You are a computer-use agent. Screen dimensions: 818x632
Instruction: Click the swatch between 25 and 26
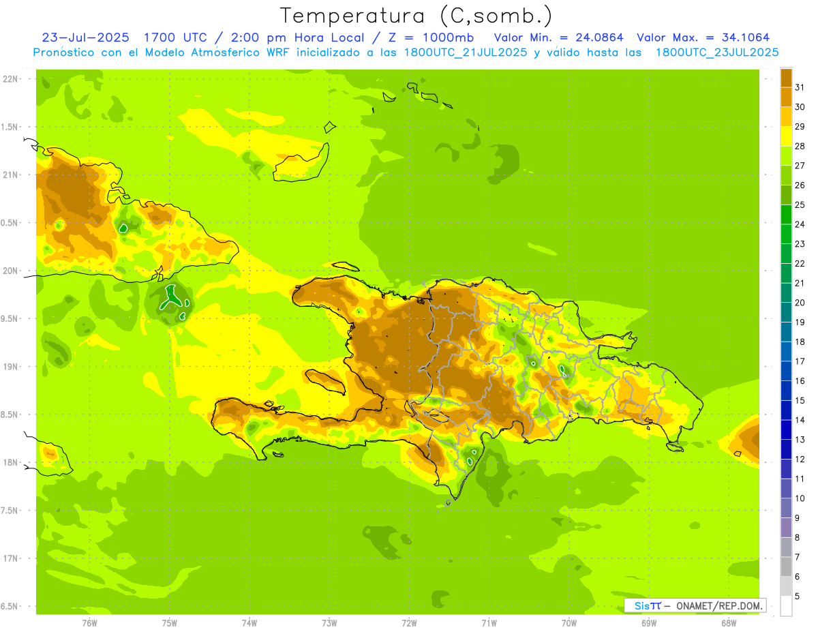[x=786, y=194]
